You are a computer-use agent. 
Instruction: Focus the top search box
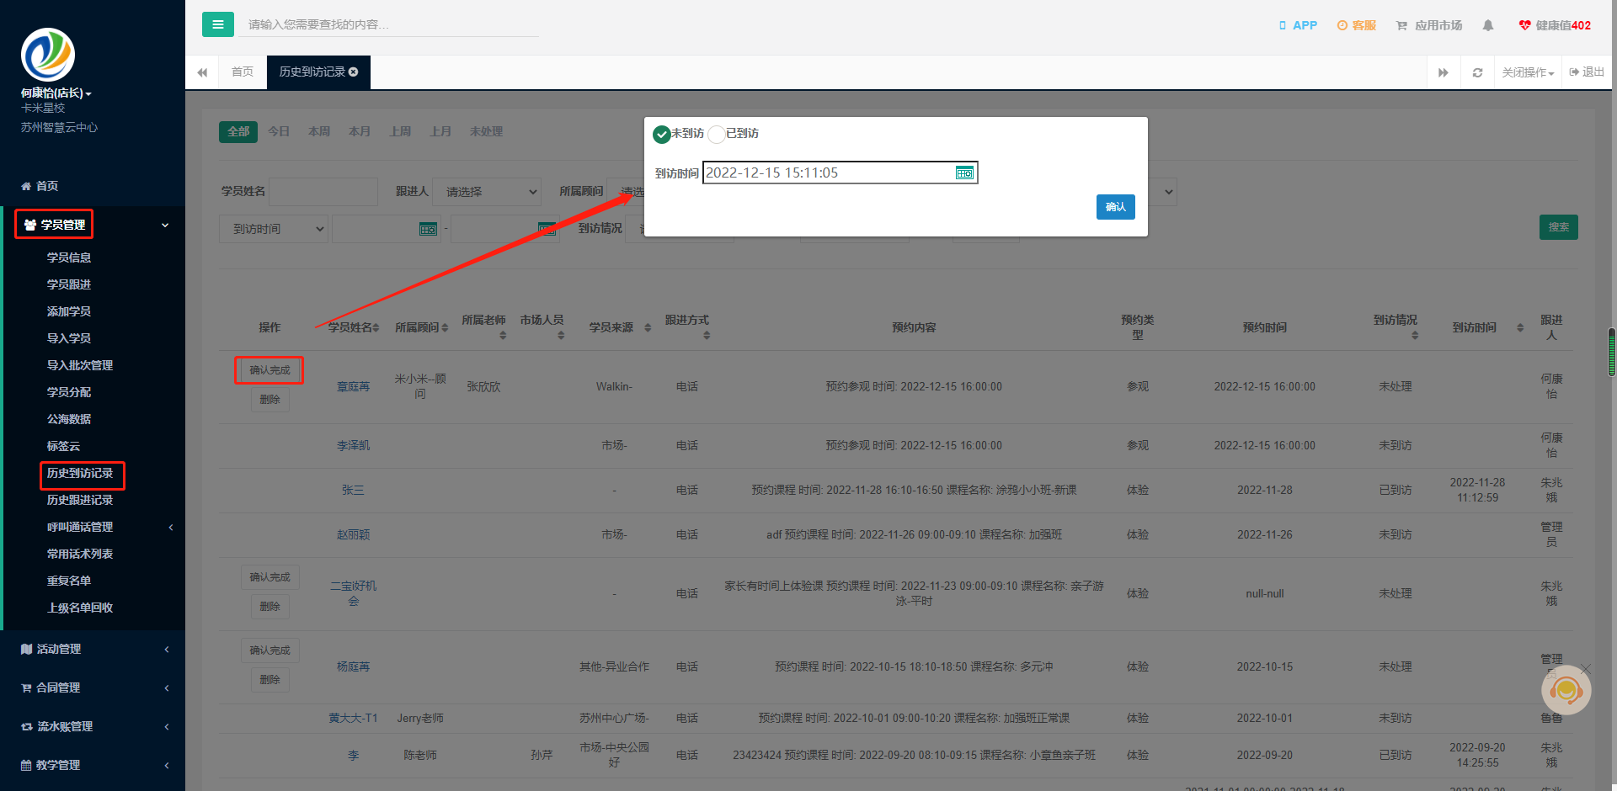point(390,24)
